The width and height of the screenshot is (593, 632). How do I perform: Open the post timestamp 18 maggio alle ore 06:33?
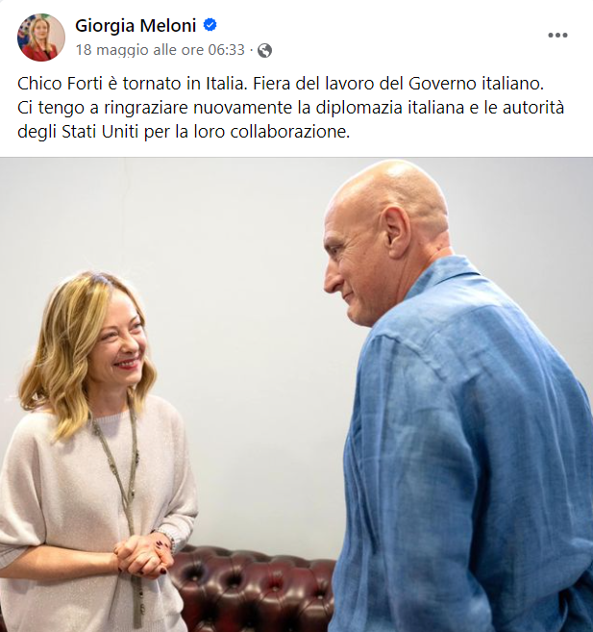tap(160, 50)
